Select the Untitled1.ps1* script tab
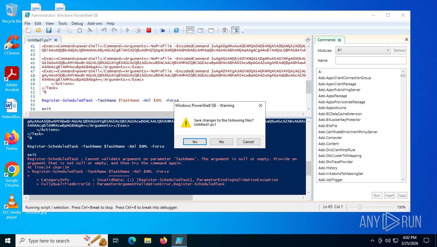This screenshot has width=437, height=247. point(40,40)
